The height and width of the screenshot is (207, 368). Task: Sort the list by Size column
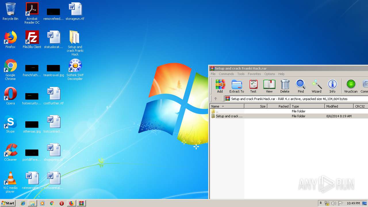[x=256, y=106]
